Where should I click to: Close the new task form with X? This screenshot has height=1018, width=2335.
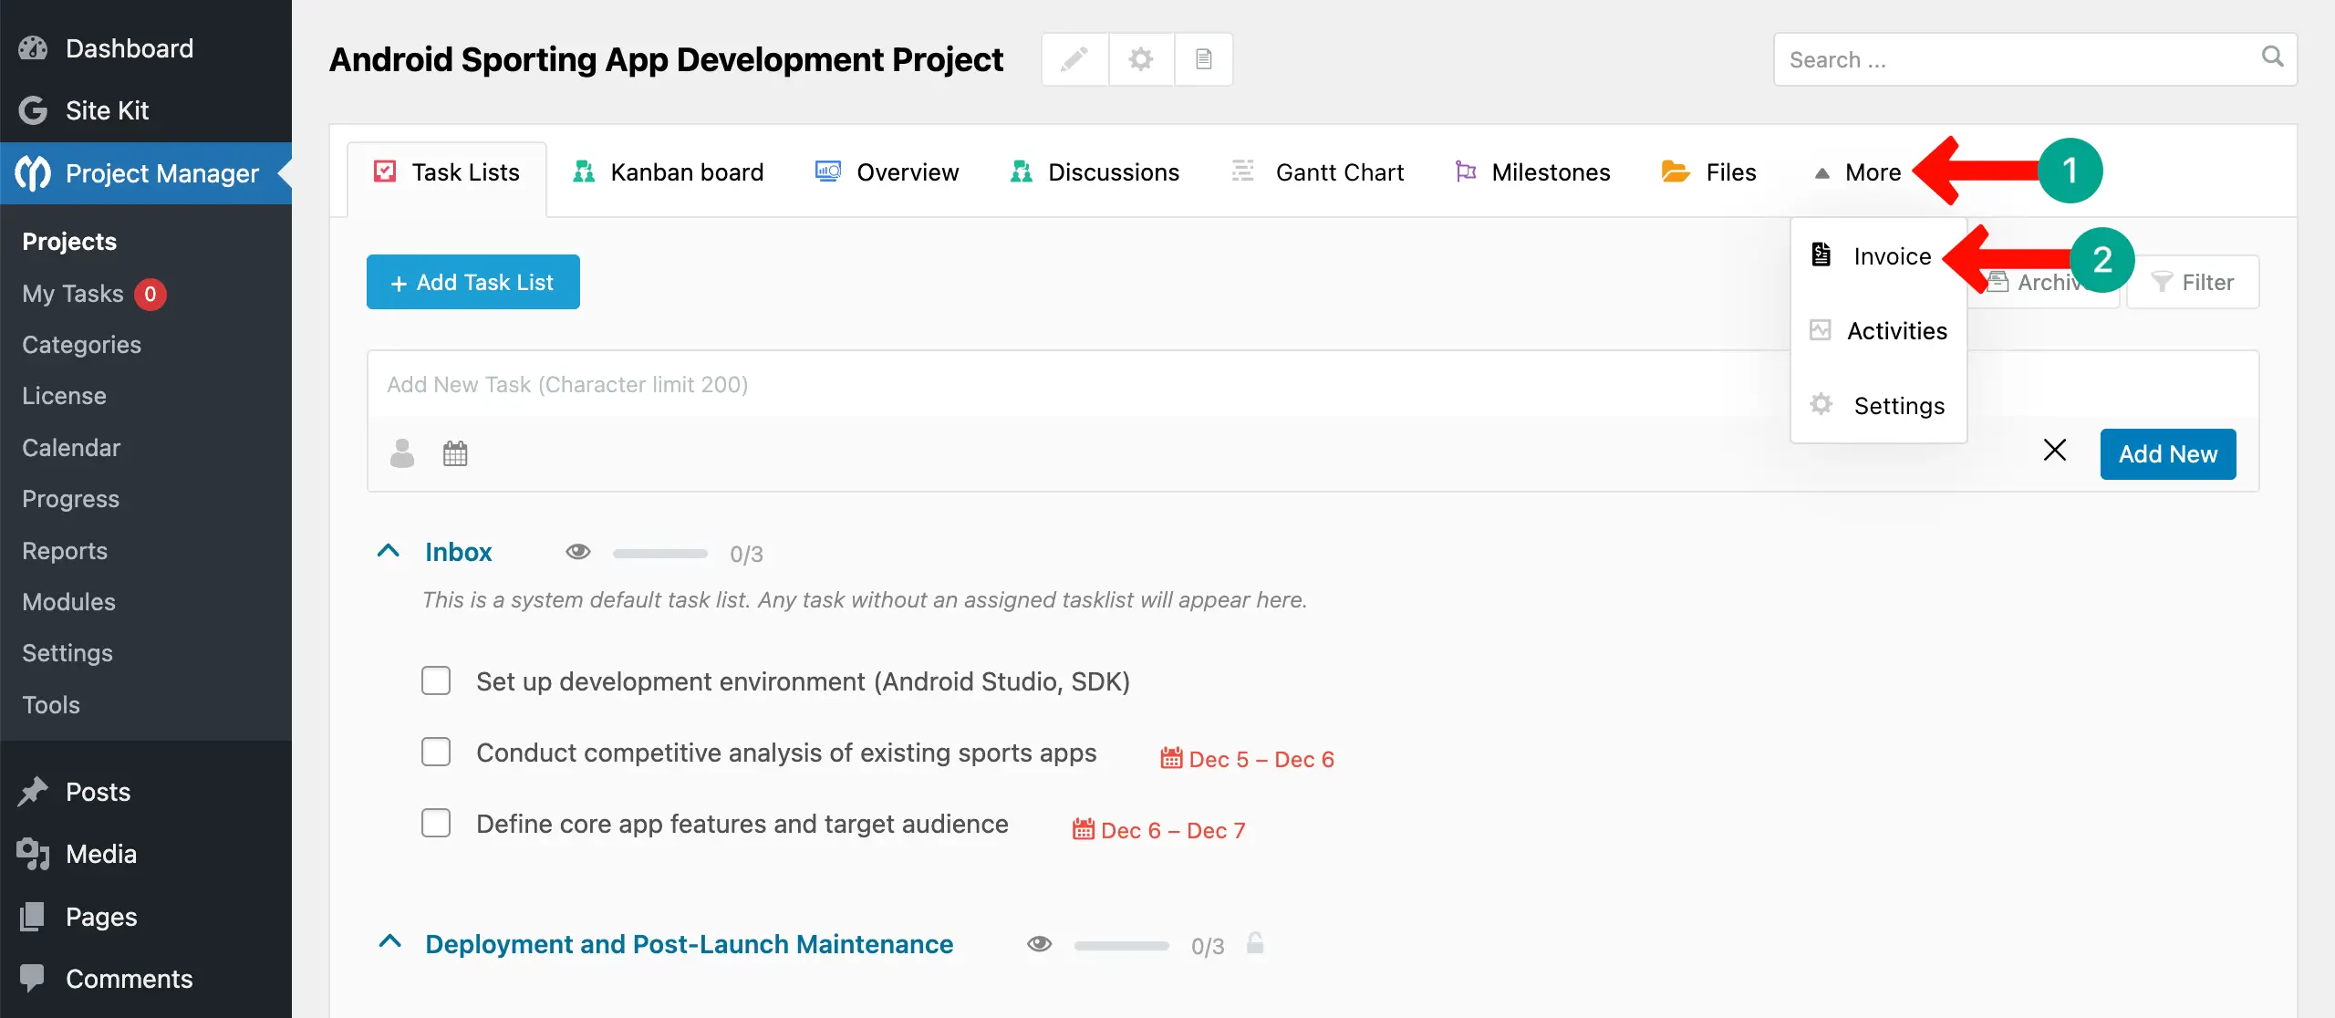coord(2054,450)
